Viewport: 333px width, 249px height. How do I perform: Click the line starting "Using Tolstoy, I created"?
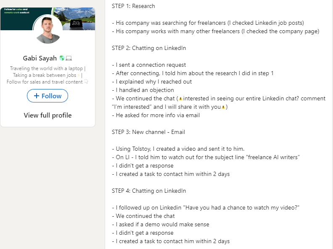(178, 149)
